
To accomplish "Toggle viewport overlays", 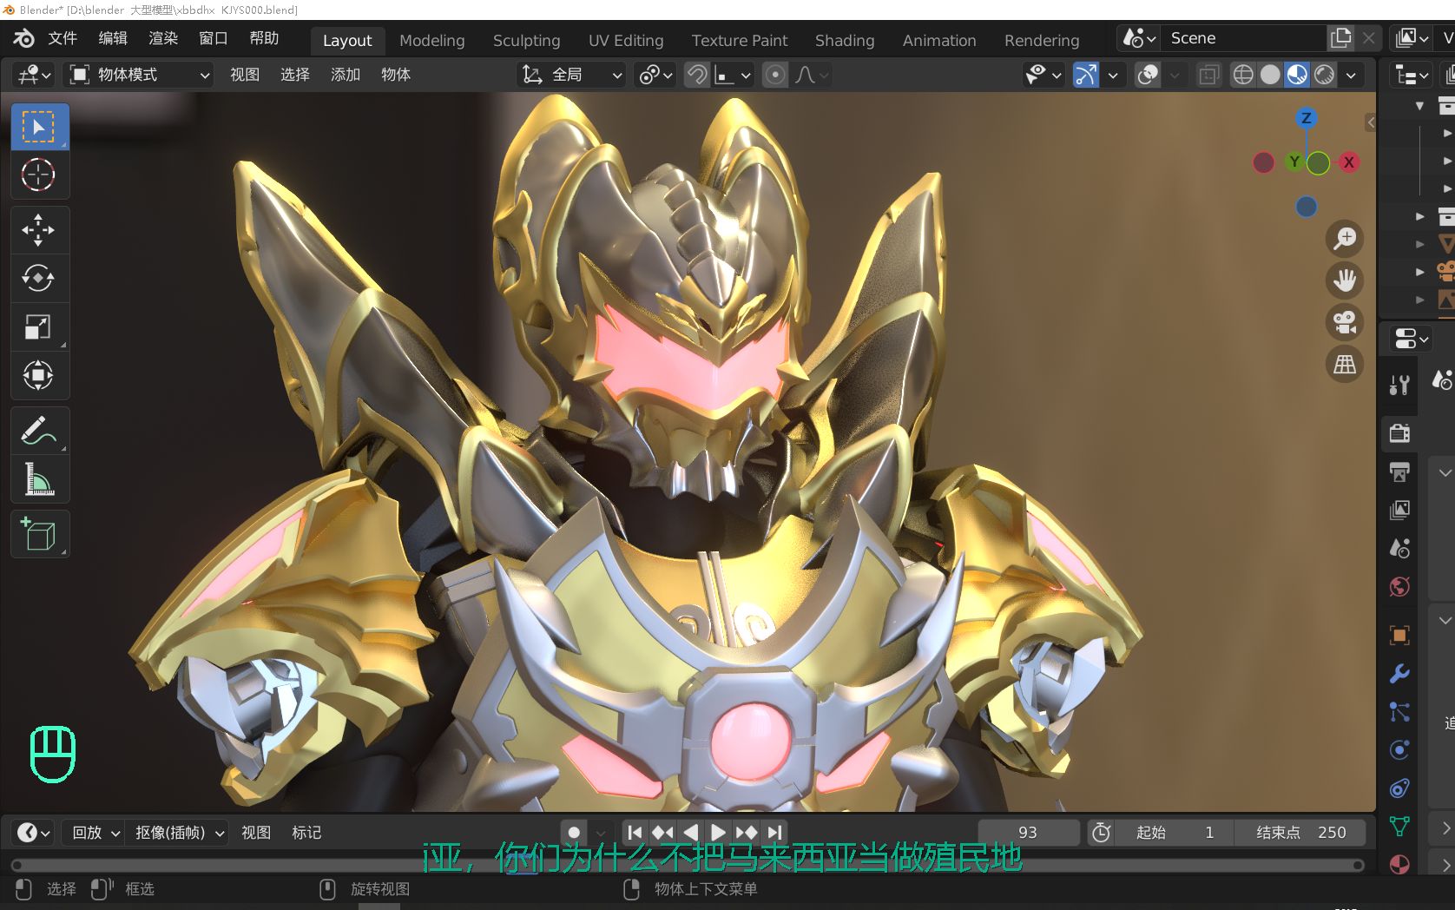I will pos(1148,75).
